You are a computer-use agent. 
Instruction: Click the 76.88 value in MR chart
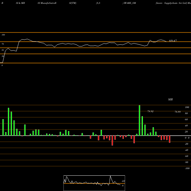(x=178, y=112)
